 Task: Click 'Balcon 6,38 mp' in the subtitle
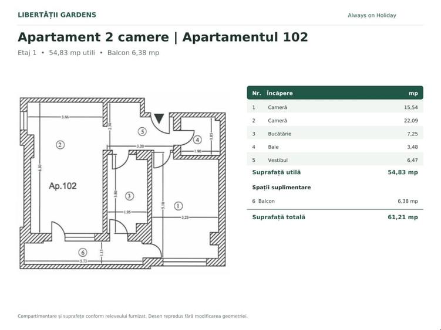133,53
